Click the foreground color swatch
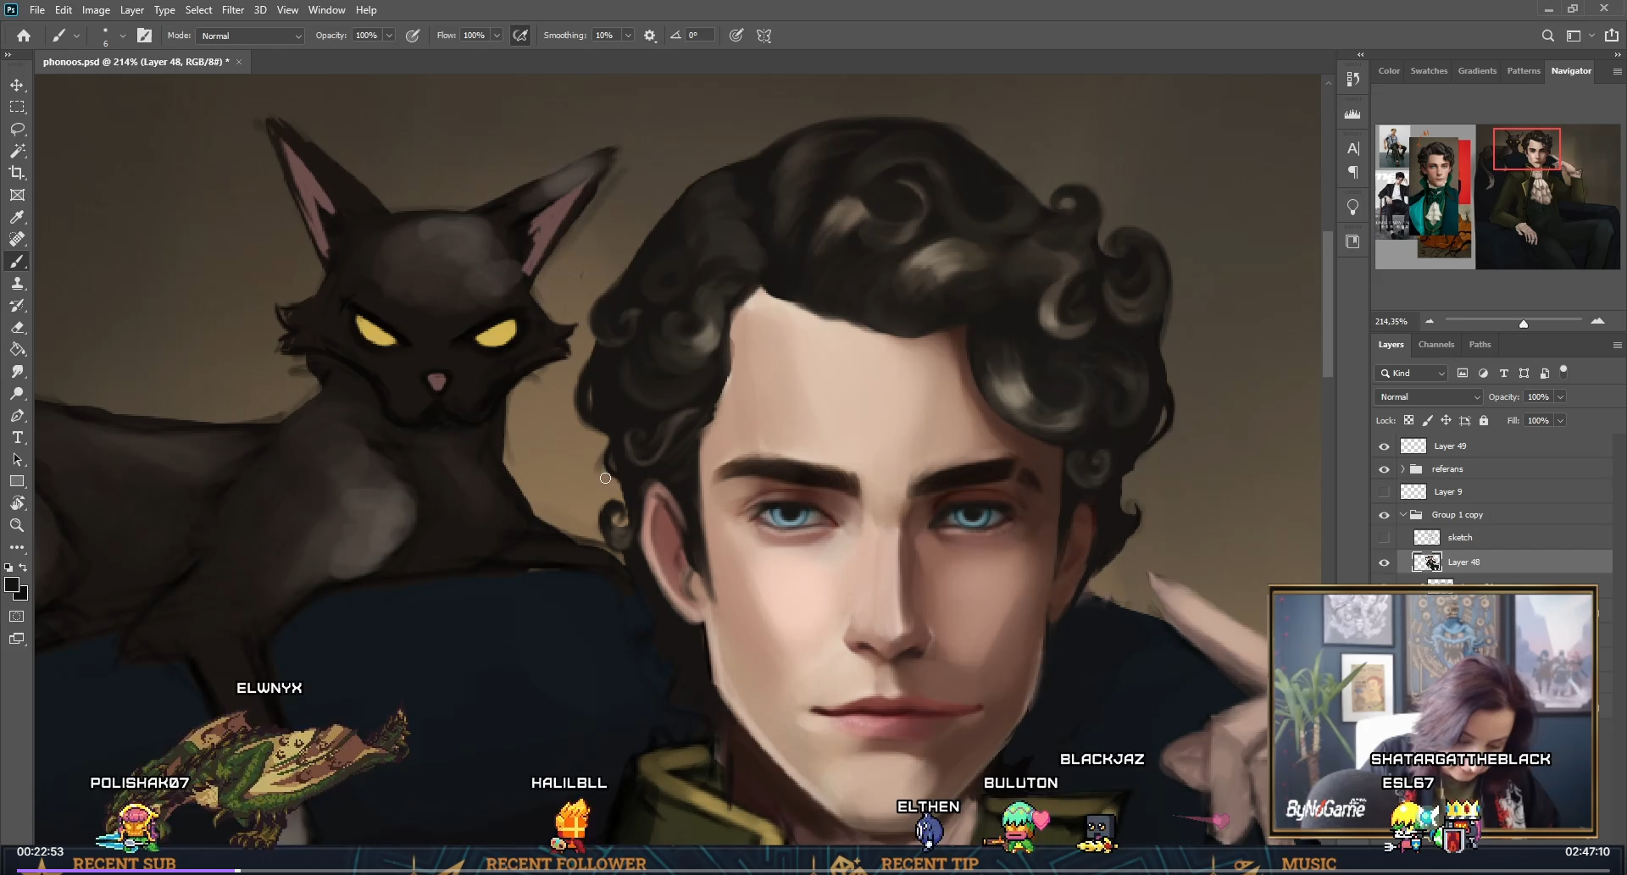Screen dimensions: 1627x875 click(x=12, y=585)
